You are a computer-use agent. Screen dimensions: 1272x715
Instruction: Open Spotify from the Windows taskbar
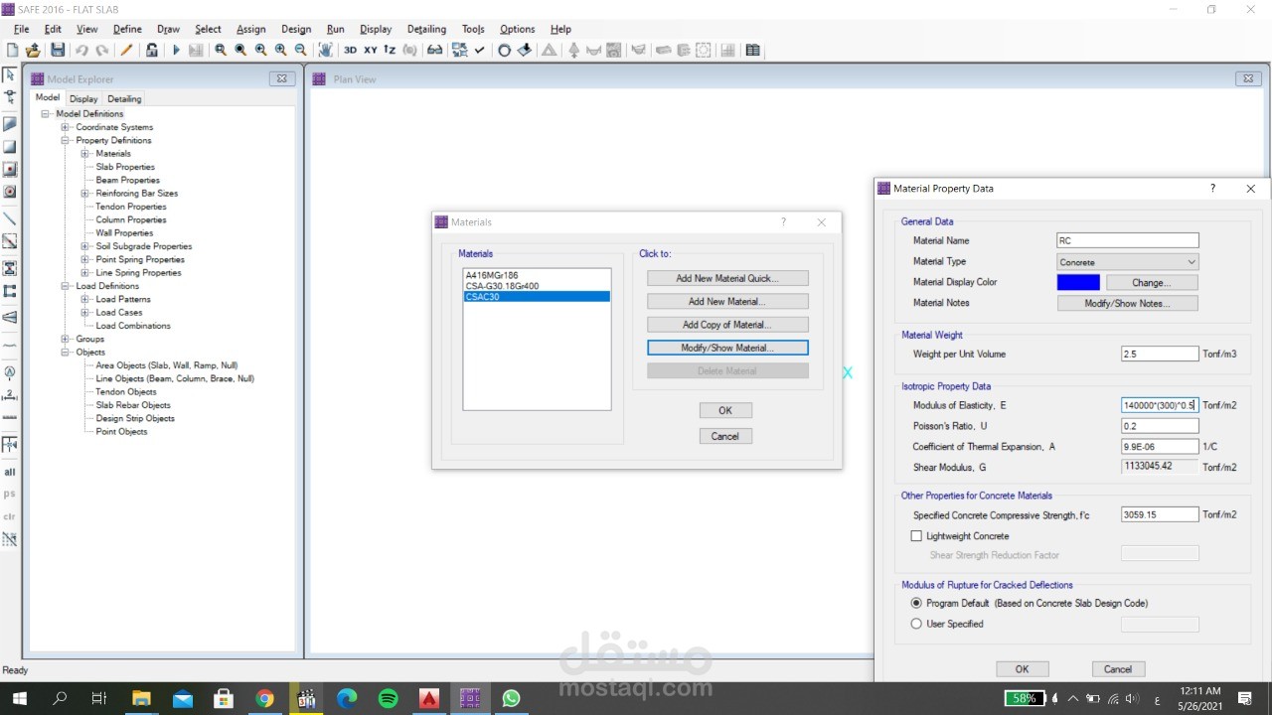pyautogui.click(x=388, y=698)
